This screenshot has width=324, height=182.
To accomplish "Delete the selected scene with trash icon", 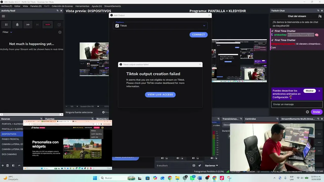I will [8, 166].
